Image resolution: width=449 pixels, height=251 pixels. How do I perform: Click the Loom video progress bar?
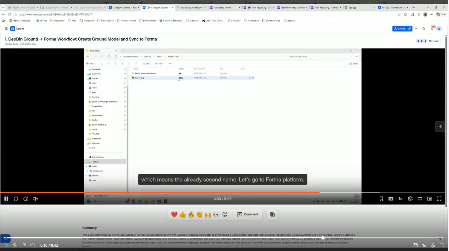[x=223, y=192]
